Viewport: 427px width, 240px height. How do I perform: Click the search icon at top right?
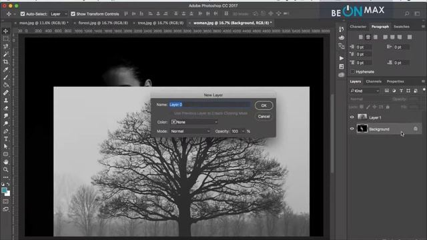click(x=407, y=13)
